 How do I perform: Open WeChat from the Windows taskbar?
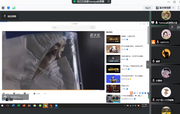[46, 106]
